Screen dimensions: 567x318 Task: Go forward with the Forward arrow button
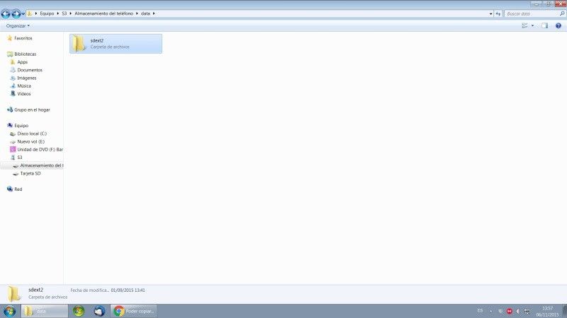tap(16, 13)
